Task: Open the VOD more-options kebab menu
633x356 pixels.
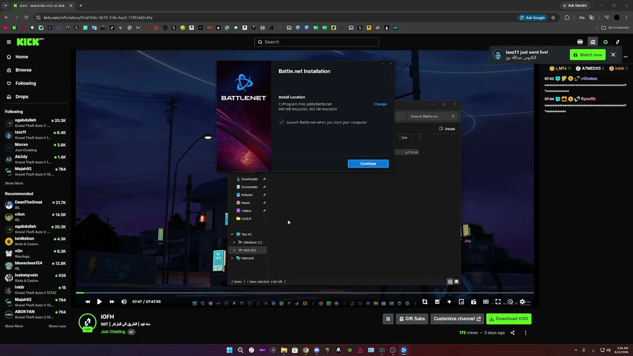Action: tap(526, 333)
